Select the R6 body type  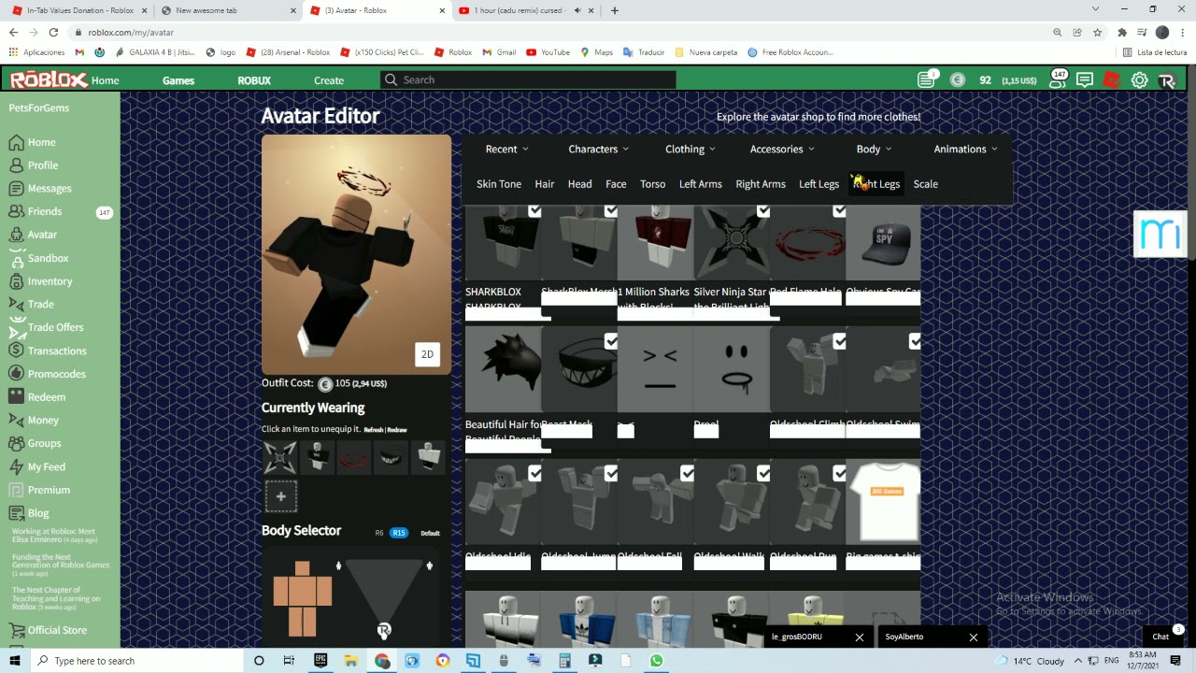(x=379, y=533)
